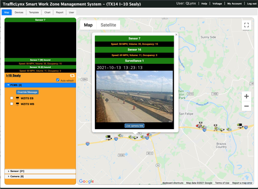The image size is (258, 189).
Task: Click the refresh arrows icon beside I-10 Sealy
Action: pos(72,75)
